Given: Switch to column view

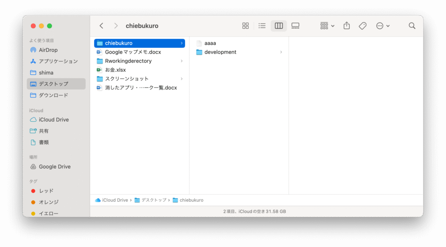Looking at the screenshot, I should pos(279,26).
